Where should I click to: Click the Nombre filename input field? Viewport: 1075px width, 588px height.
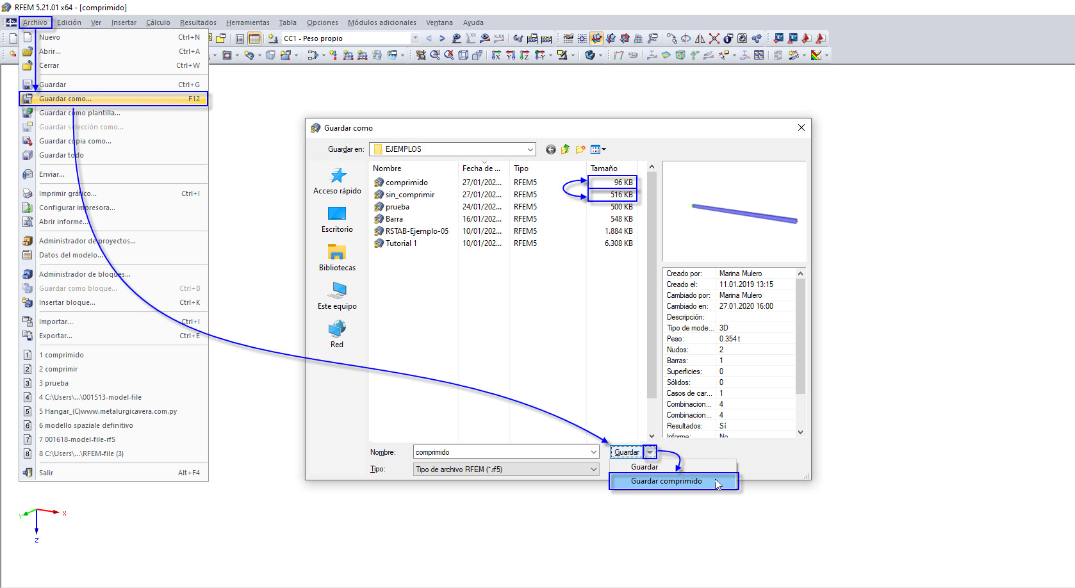pos(501,452)
